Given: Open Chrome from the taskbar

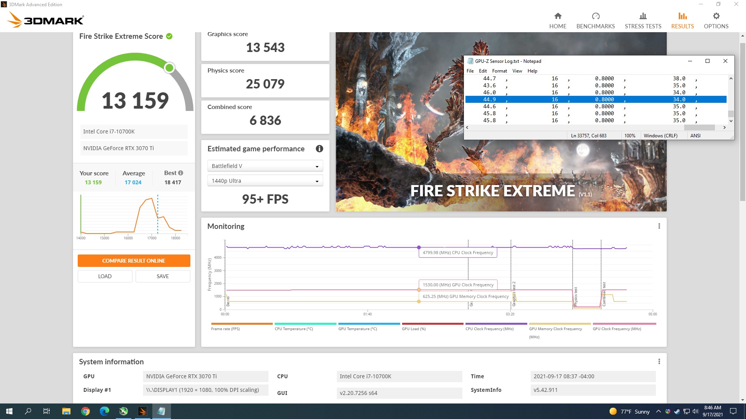Looking at the screenshot, I should (x=85, y=411).
